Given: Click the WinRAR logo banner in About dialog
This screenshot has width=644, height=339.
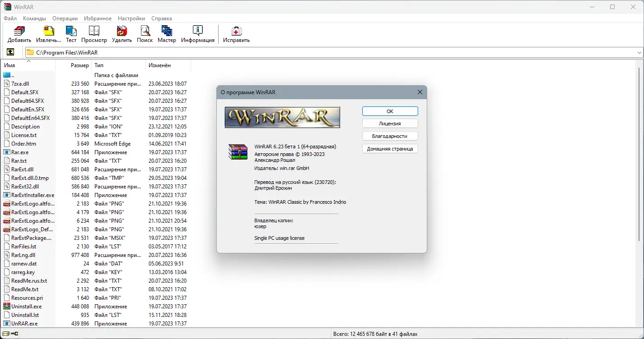Looking at the screenshot, I should point(282,117).
